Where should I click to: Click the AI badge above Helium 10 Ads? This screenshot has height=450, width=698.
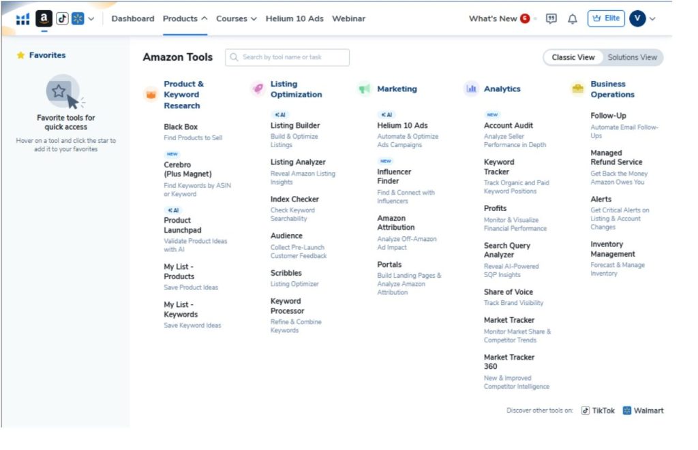[x=387, y=115]
